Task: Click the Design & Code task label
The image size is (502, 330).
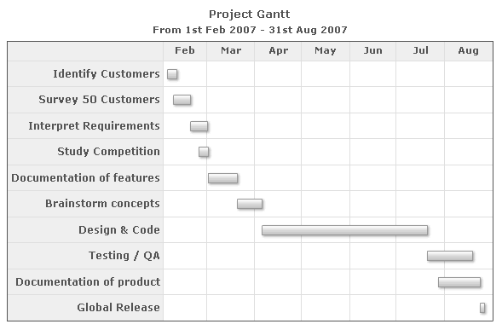Action: (119, 230)
